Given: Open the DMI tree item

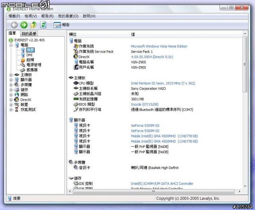Looking at the screenshot, I should tap(29, 55).
